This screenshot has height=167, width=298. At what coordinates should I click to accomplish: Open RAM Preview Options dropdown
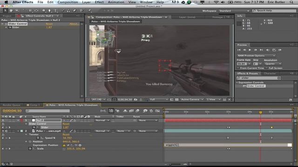click(256, 56)
